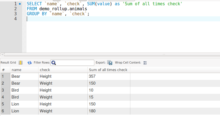Select row 1 by its row number
This screenshot has width=220, height=116.
tap(5, 76)
